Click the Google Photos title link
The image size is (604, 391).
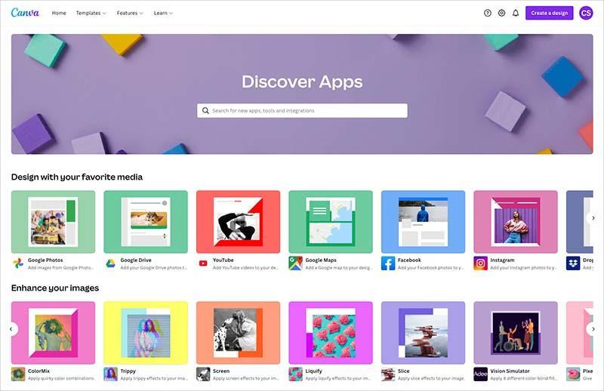click(45, 260)
